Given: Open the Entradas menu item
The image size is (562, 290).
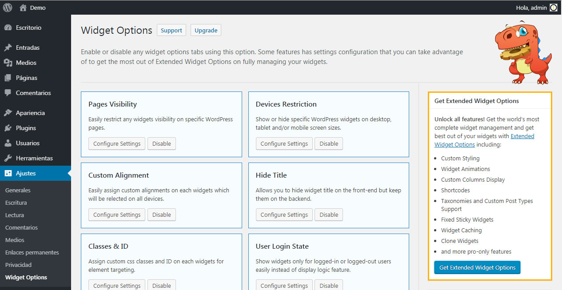Looking at the screenshot, I should [x=36, y=48].
